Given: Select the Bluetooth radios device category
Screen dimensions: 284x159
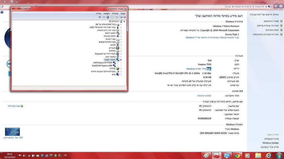Looking at the screenshot, I should pos(105,54).
